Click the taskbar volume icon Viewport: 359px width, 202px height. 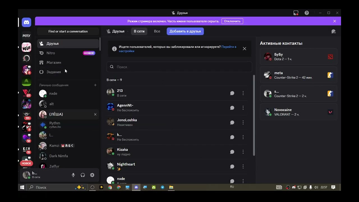[x=316, y=187]
